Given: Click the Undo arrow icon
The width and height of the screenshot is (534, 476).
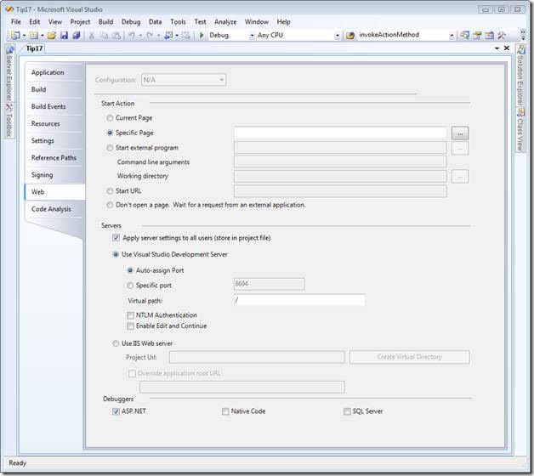Looking at the screenshot, I should click(132, 35).
